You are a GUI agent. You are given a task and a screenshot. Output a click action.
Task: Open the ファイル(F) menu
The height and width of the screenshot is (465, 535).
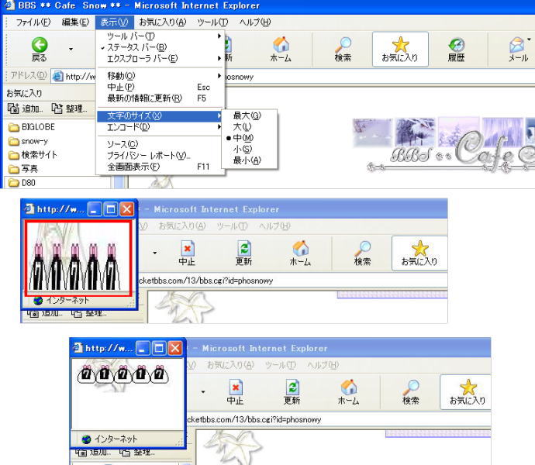click(x=33, y=22)
